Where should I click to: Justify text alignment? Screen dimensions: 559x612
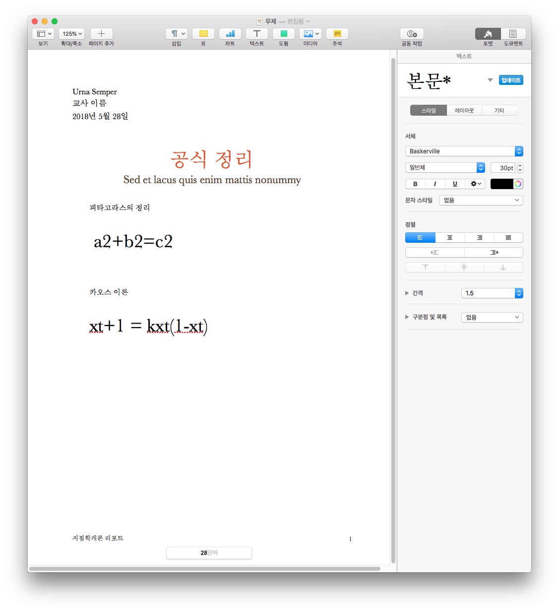tap(508, 238)
